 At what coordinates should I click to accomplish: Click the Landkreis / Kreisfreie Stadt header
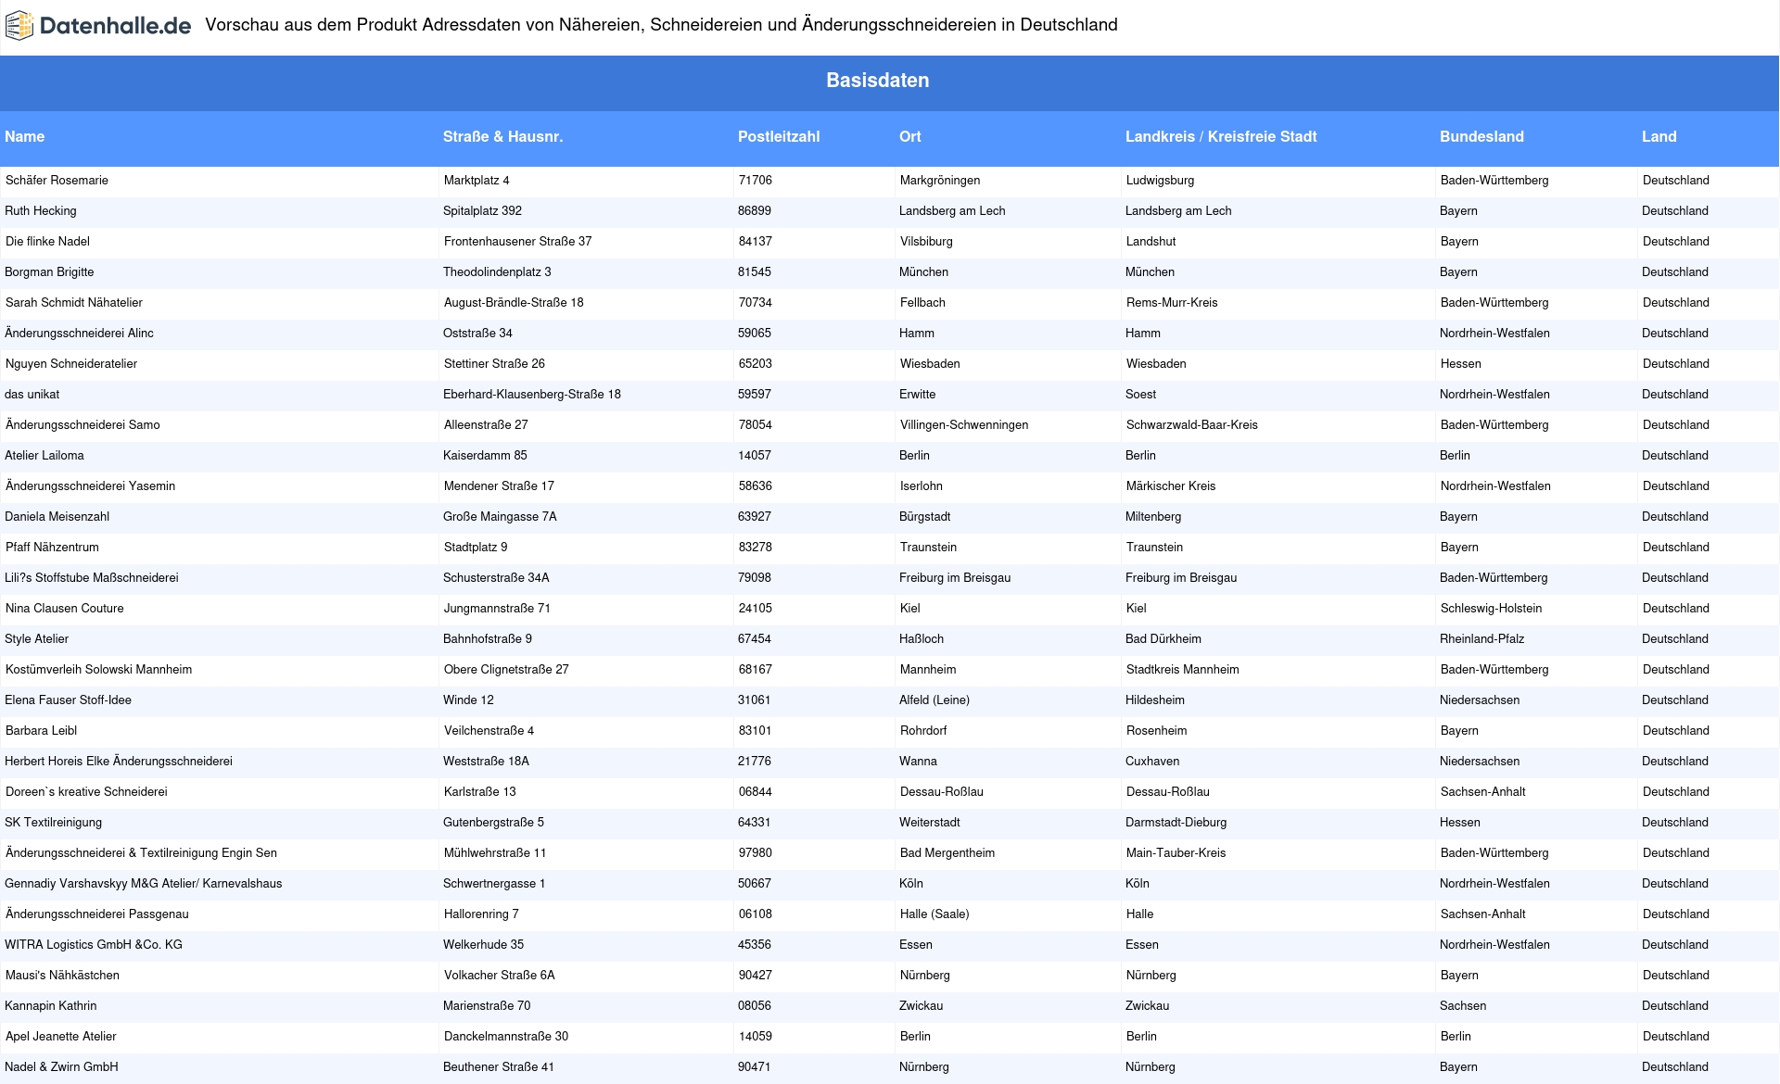tap(1221, 137)
